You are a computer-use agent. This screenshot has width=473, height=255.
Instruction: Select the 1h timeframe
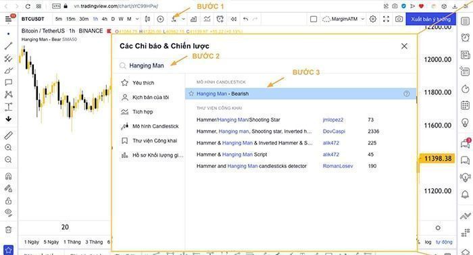pyautogui.click(x=95, y=19)
